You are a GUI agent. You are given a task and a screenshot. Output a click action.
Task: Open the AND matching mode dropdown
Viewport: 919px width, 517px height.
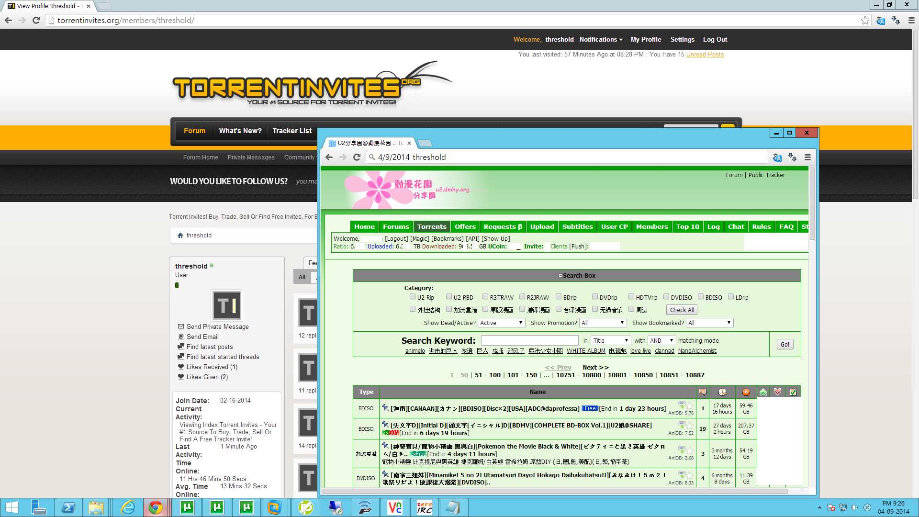[661, 341]
